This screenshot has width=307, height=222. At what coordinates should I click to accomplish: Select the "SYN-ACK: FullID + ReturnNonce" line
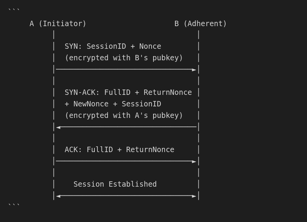pyautogui.click(x=128, y=93)
